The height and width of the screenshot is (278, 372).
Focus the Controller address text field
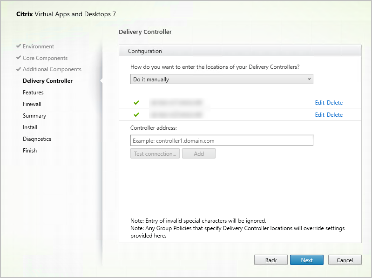[222, 140]
